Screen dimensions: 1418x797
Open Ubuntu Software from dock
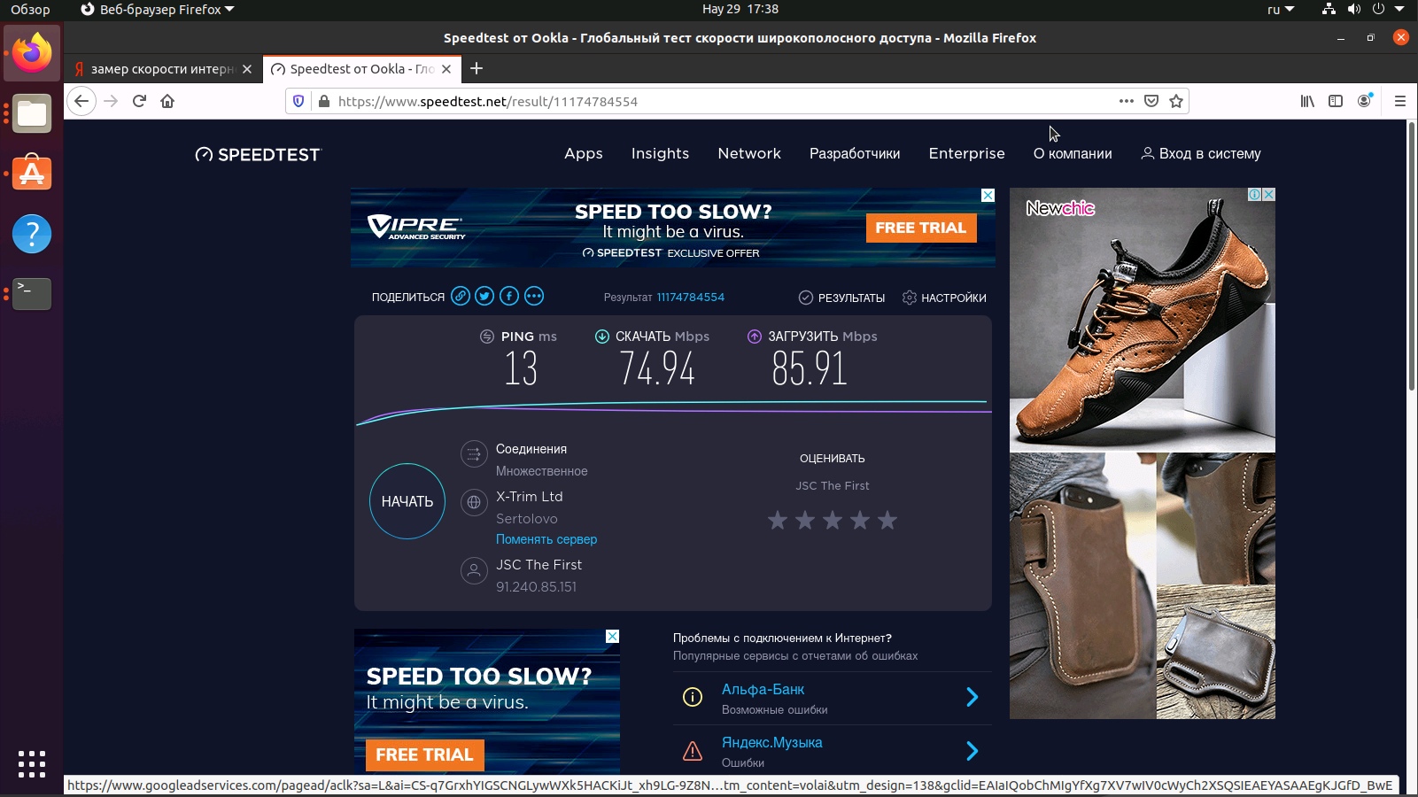(x=32, y=174)
